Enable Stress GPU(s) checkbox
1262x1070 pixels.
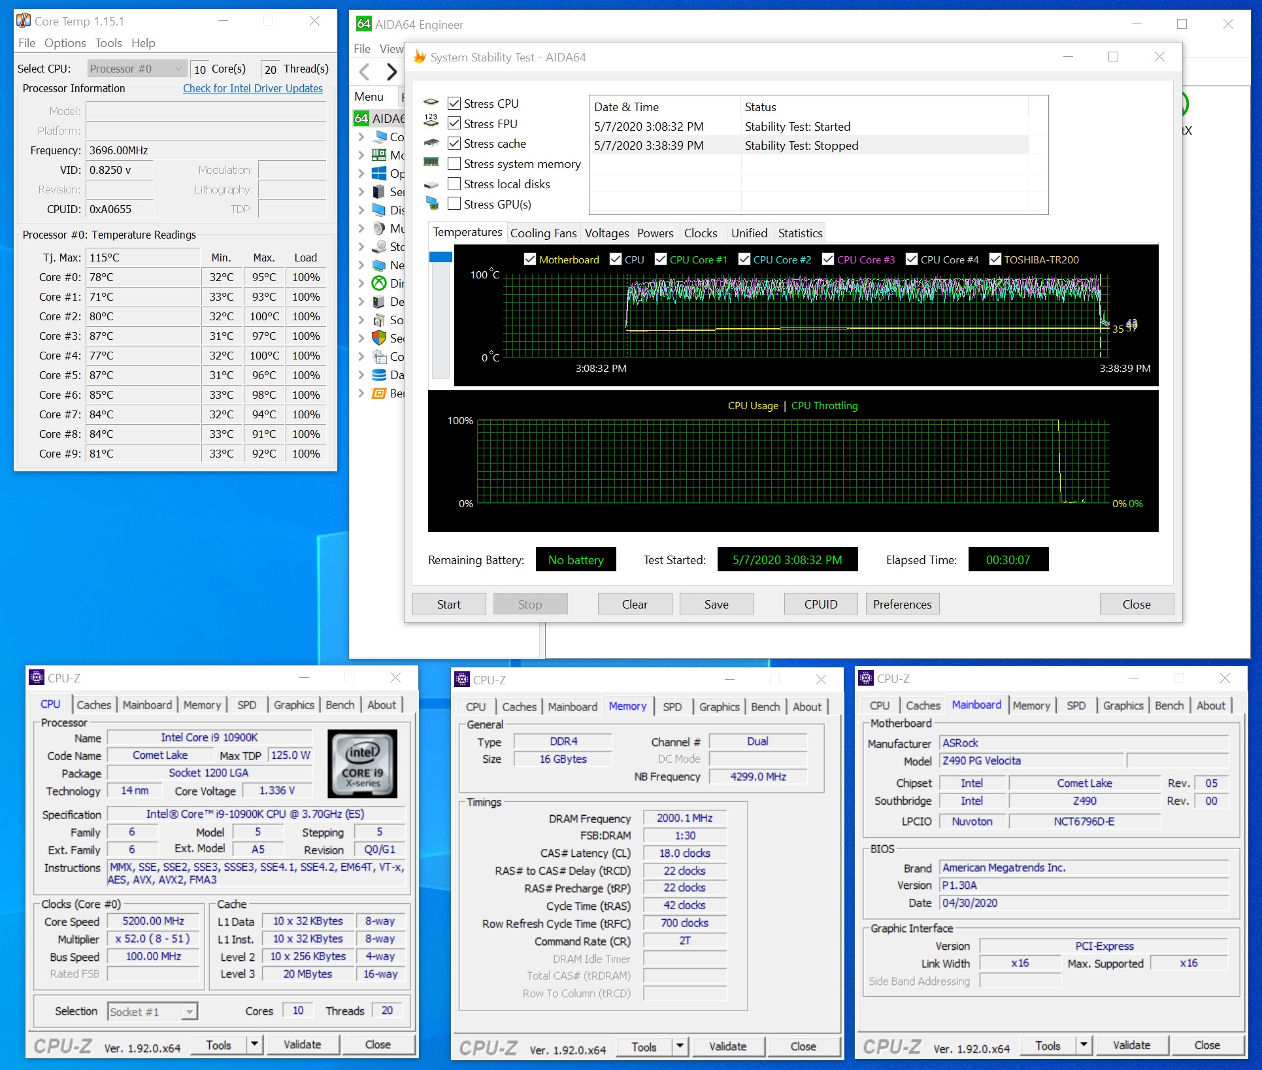454,204
